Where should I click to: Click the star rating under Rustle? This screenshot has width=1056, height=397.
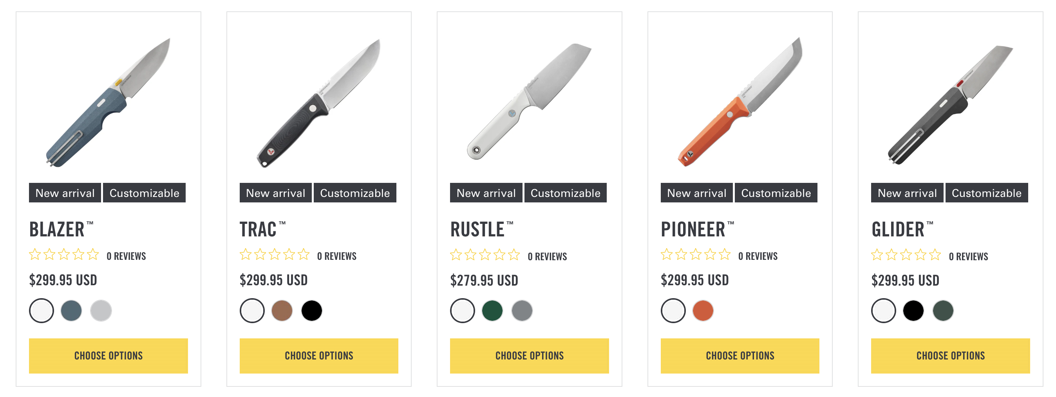[485, 256]
